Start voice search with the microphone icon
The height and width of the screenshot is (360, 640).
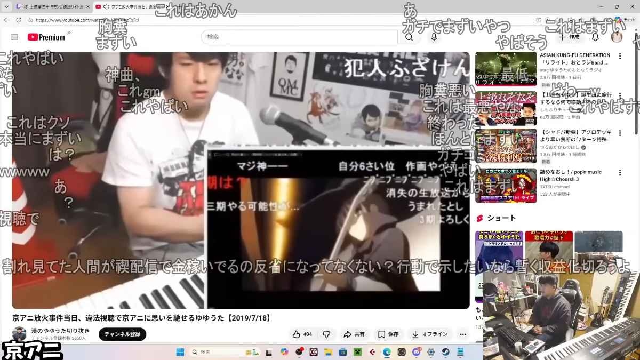434,37
